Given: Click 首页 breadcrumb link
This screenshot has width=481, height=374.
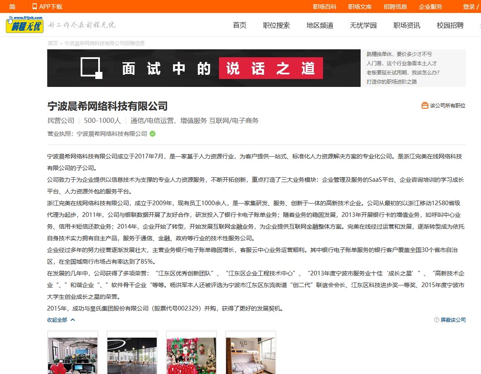Looking at the screenshot, I should [53, 43].
